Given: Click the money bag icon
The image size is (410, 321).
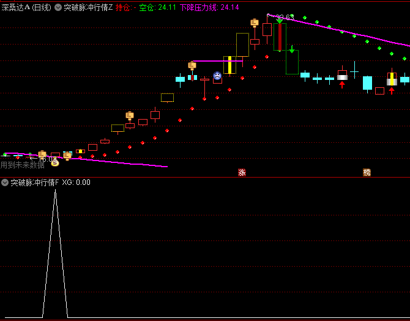Looking at the screenshot, I should click(54, 162).
